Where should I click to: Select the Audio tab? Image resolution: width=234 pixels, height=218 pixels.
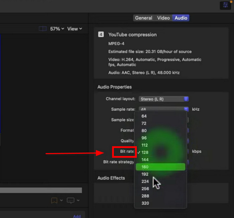181,18
